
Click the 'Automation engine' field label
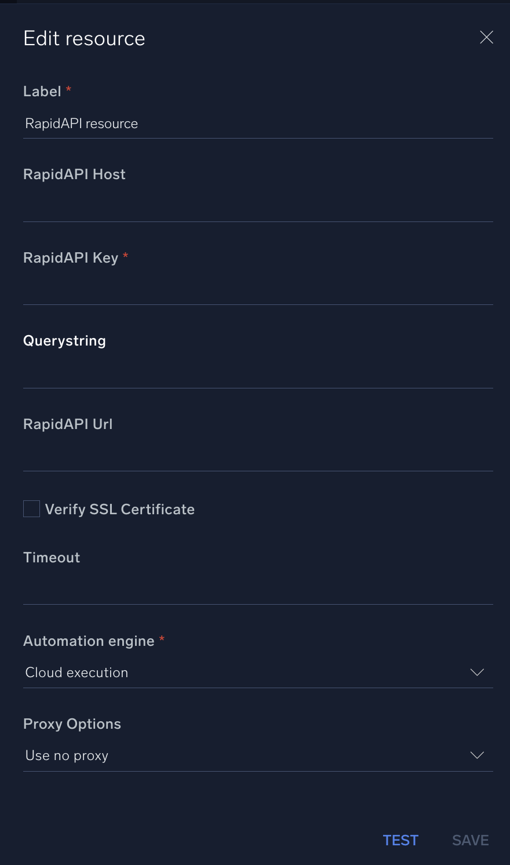point(89,641)
